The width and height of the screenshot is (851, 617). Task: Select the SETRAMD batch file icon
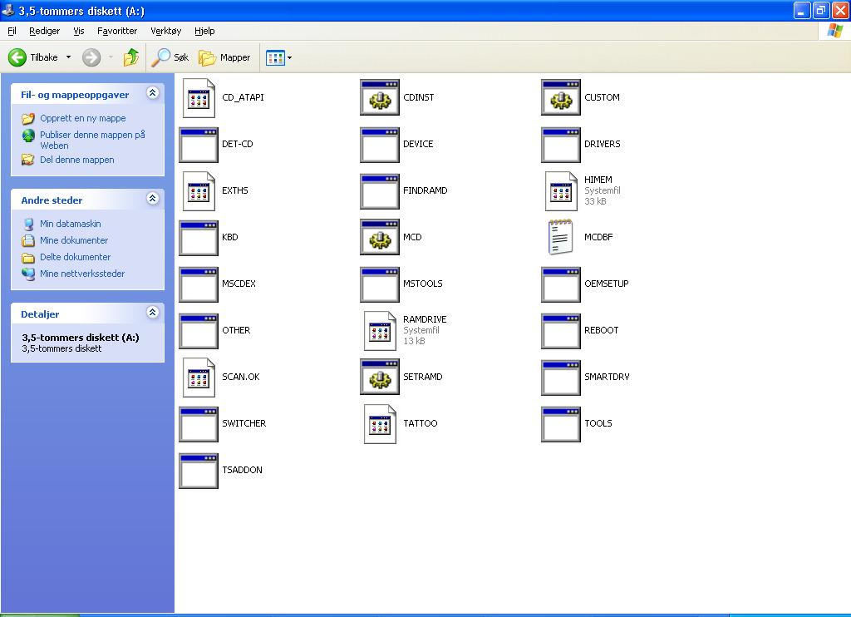tap(380, 377)
